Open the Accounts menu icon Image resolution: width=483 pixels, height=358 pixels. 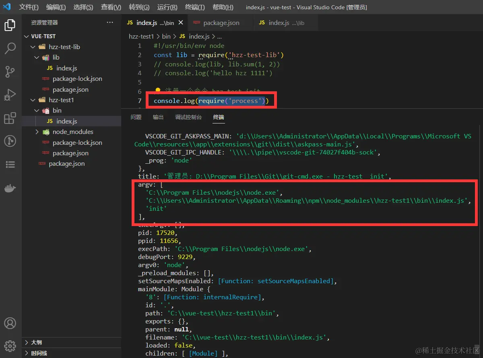click(x=10, y=323)
